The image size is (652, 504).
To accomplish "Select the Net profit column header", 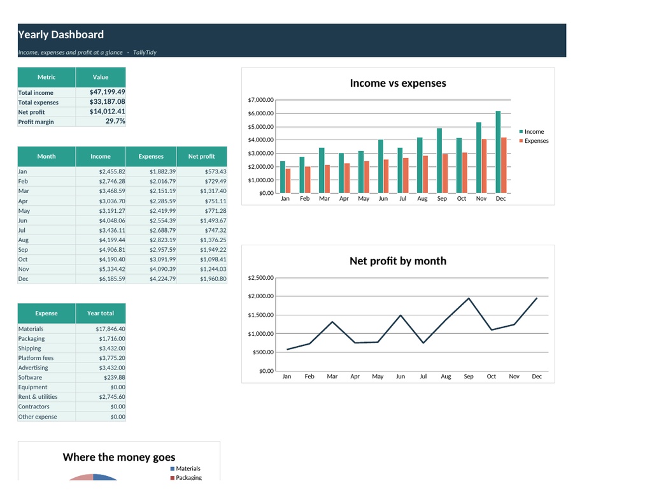I will (x=202, y=157).
